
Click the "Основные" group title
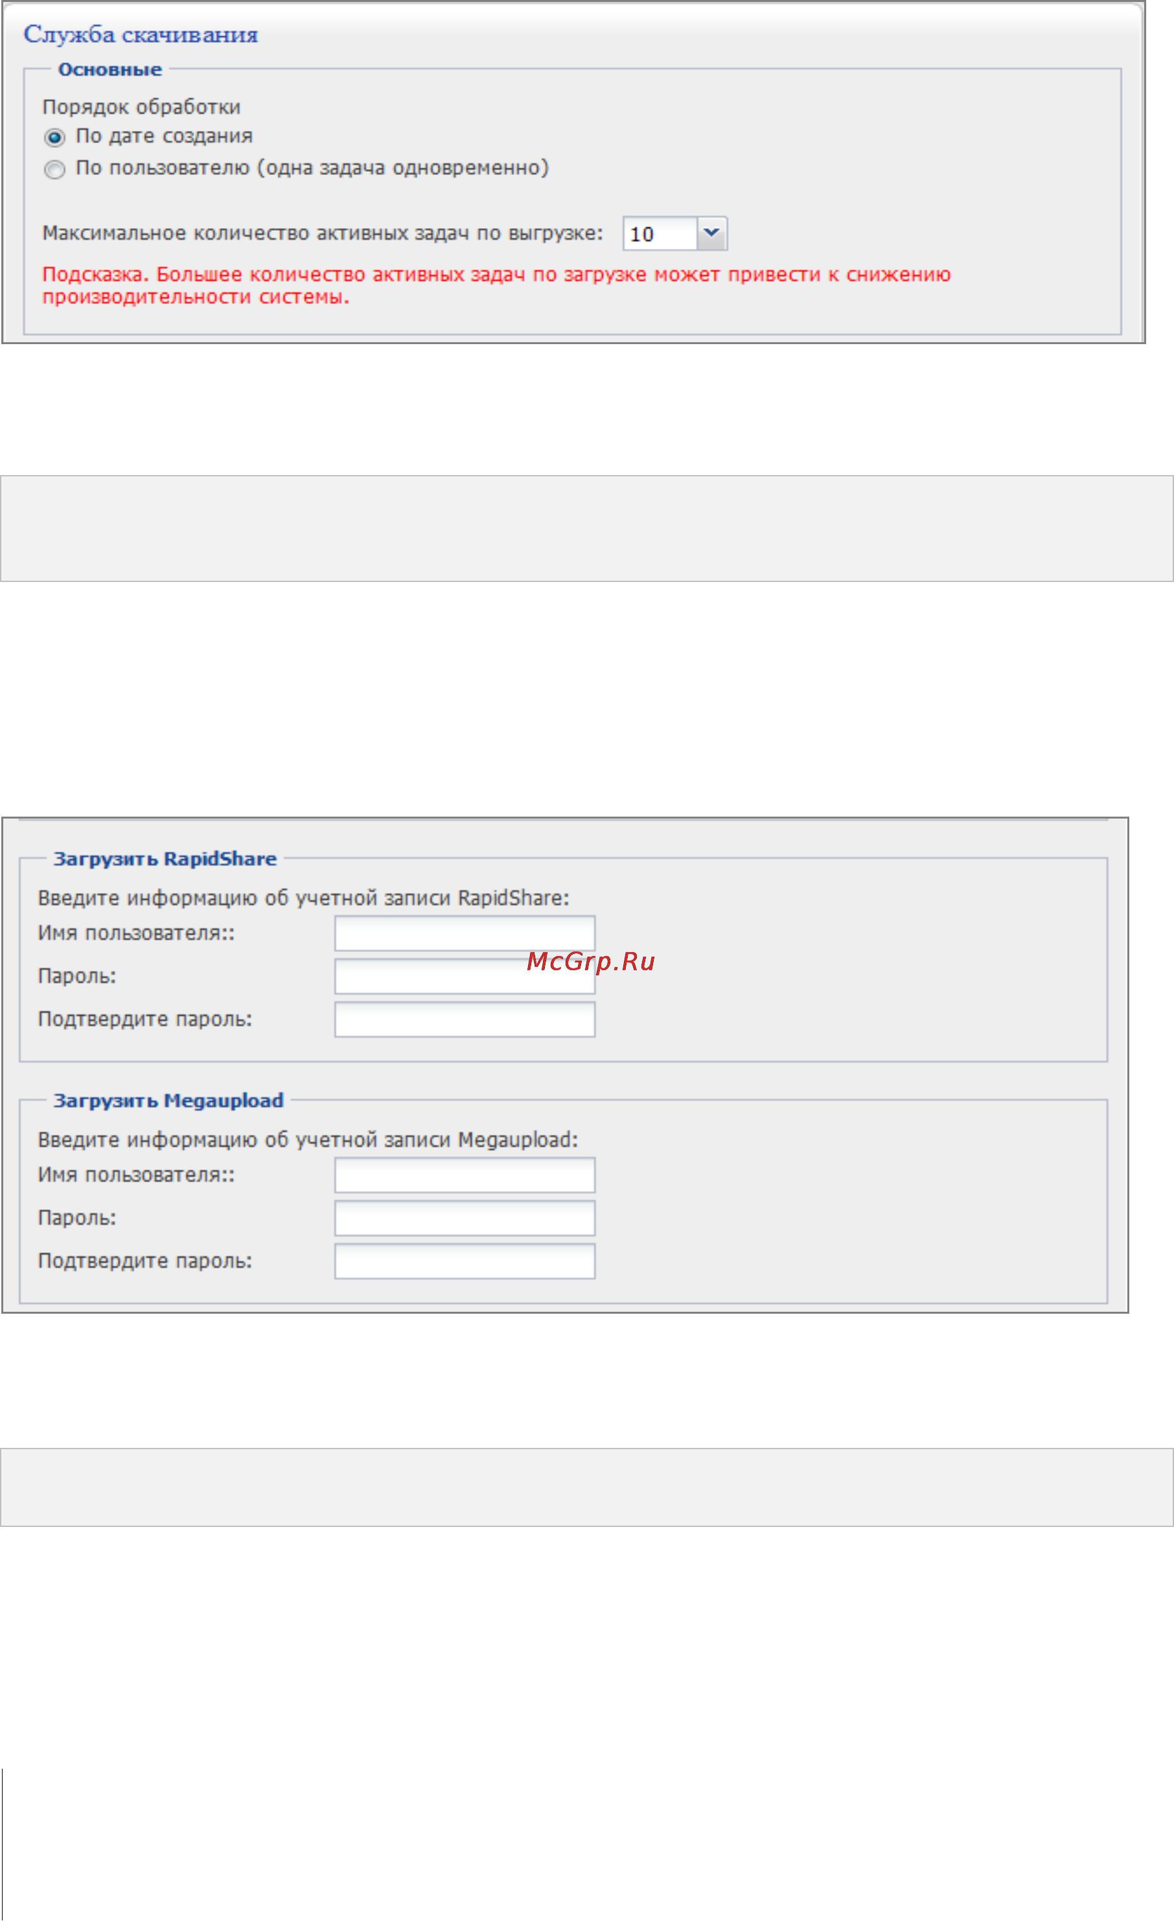110,69
